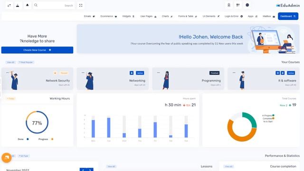Open the Forms & Table menu
The height and width of the screenshot is (171, 304).
coord(188,16)
